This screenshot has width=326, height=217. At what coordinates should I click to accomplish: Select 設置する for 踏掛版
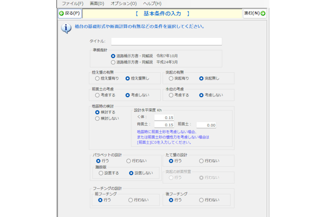tap(101, 173)
